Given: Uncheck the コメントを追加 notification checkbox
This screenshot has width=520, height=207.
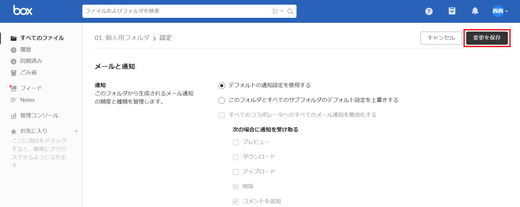Looking at the screenshot, I should tap(236, 202).
